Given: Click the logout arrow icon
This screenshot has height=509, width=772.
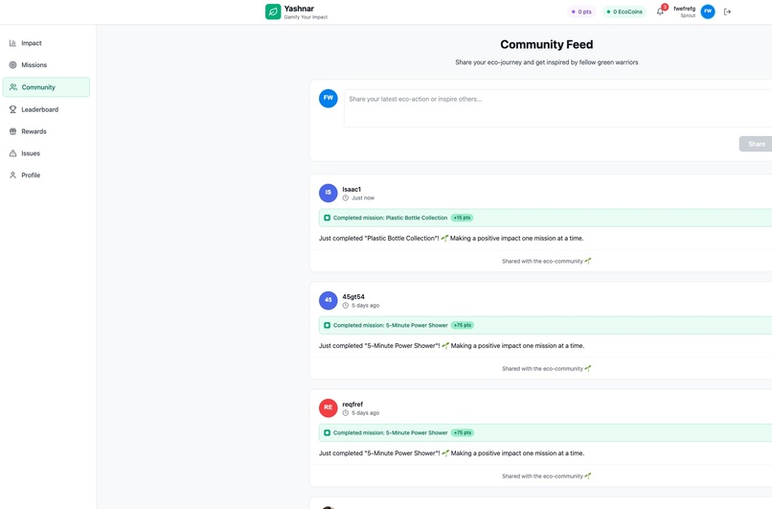Looking at the screenshot, I should coord(727,12).
